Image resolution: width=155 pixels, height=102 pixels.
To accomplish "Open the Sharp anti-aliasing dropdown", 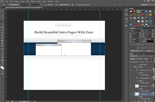I will (x=150, y=51).
